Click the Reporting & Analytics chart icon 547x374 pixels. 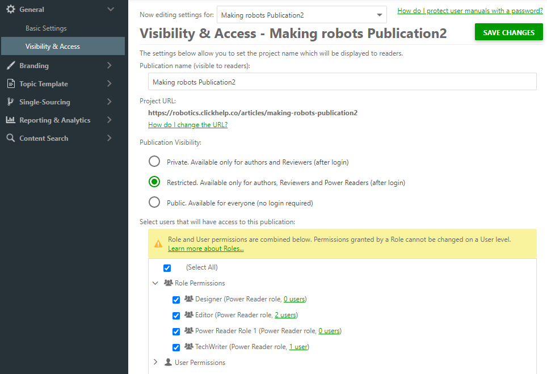(11, 120)
